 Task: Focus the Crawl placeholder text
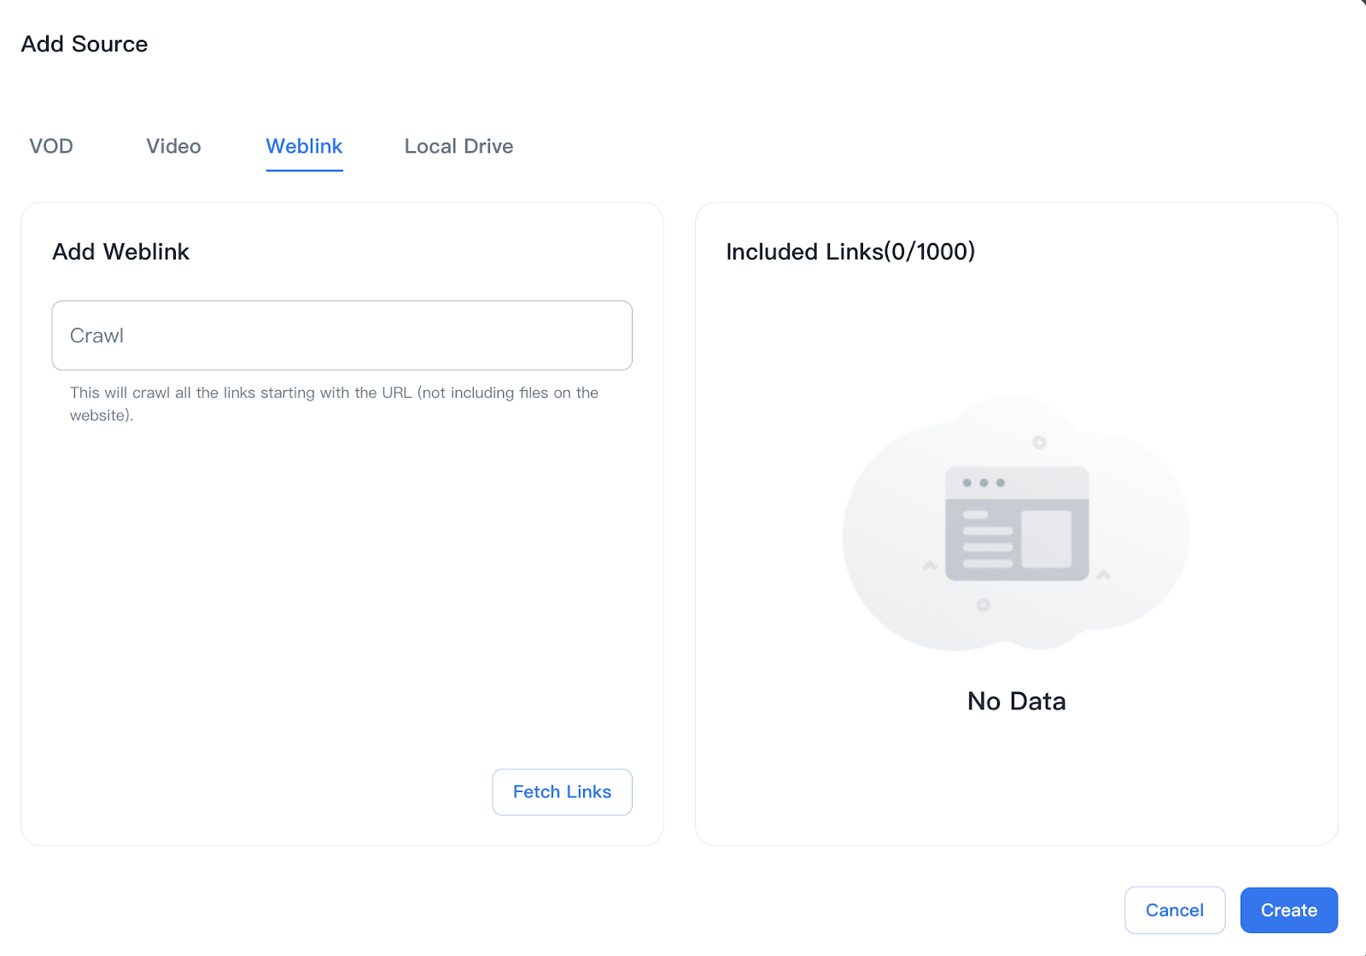pyautogui.click(x=96, y=335)
